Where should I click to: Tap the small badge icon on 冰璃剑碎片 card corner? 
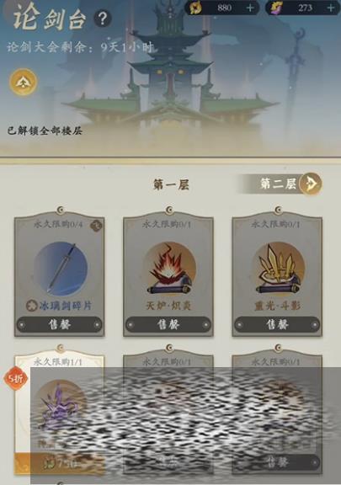[96, 225]
